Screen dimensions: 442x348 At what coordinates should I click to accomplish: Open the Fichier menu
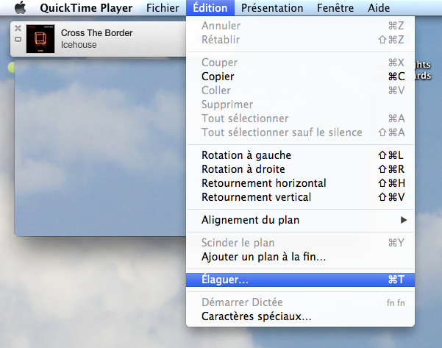[x=163, y=8]
